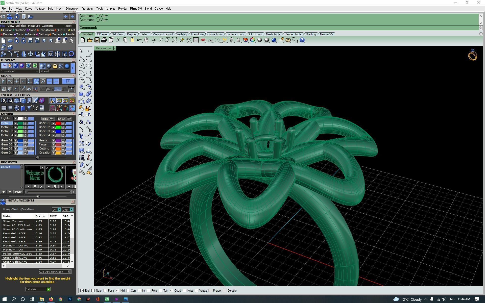The image size is (485, 303).
Task: Open the color wheel Object Properties icon
Action: pos(253,40)
